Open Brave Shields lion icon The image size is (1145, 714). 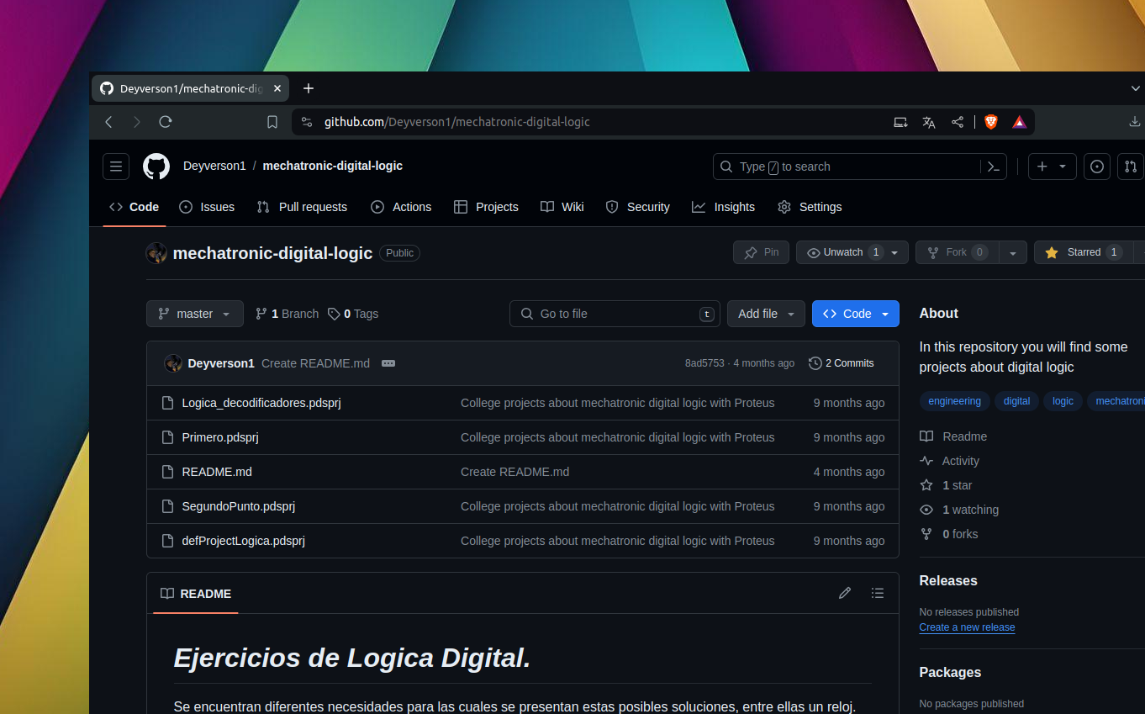click(991, 122)
